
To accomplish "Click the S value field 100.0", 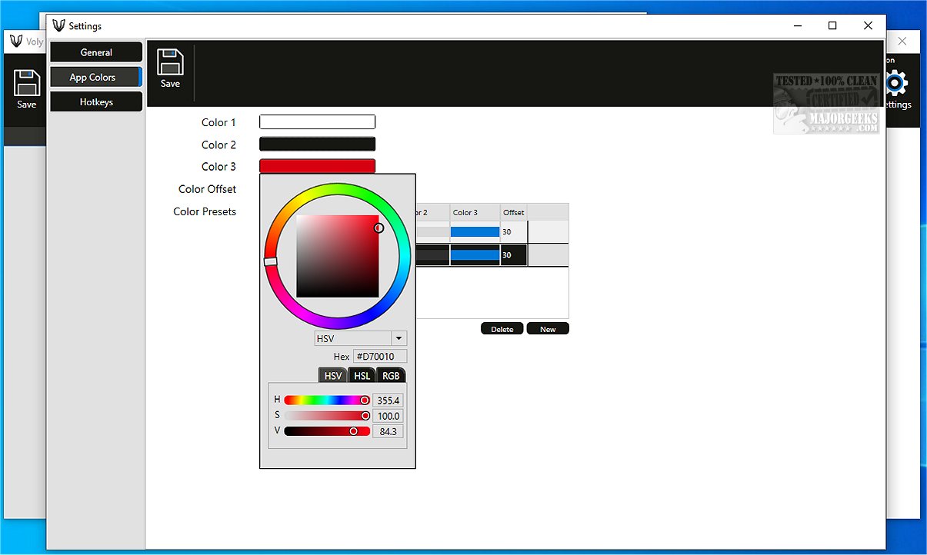I will tap(388, 416).
